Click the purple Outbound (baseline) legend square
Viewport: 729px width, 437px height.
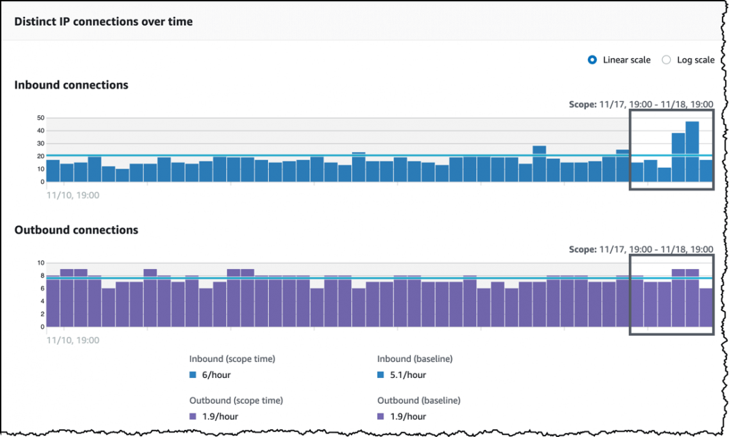tap(380, 417)
